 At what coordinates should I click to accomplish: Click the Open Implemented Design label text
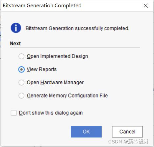(57, 56)
